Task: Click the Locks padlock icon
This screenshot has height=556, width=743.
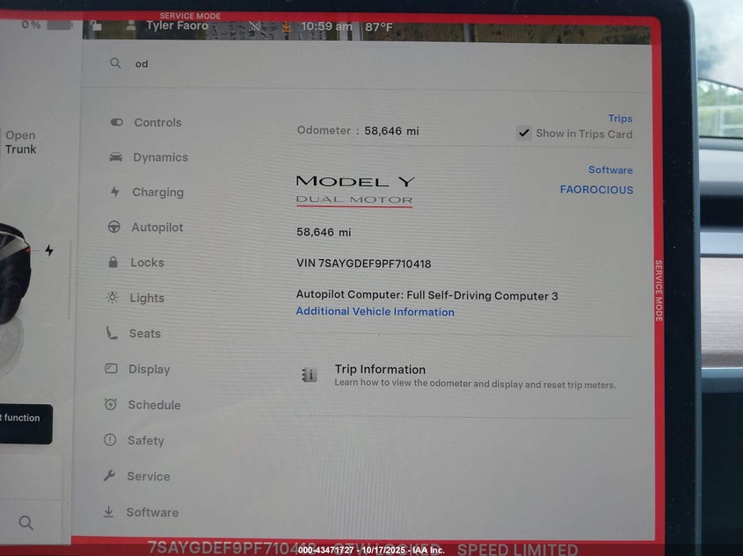Action: tap(113, 263)
